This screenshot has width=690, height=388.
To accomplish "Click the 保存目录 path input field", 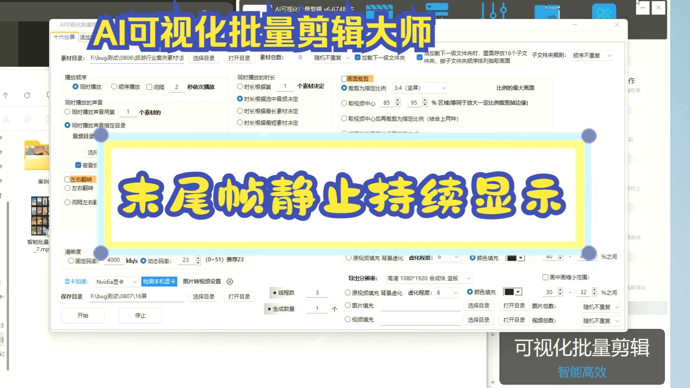I will pyautogui.click(x=137, y=297).
